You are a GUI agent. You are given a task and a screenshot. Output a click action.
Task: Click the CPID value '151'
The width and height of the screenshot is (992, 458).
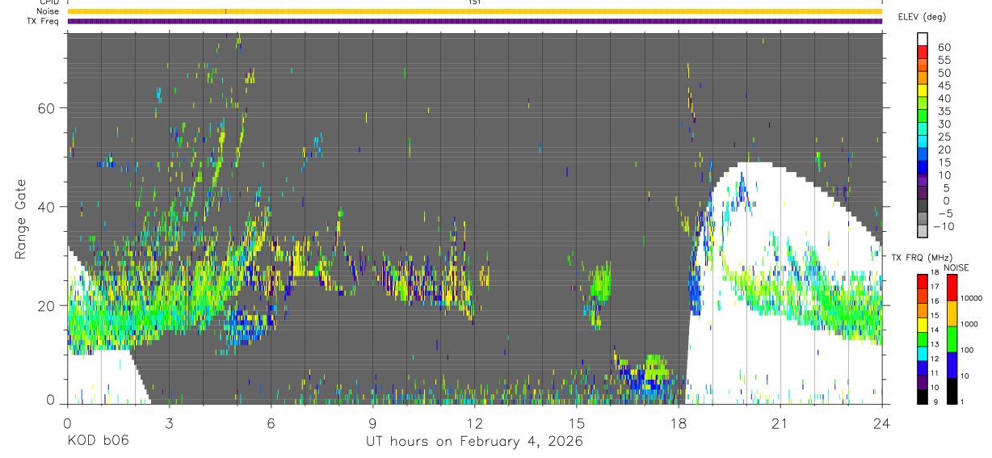tap(475, 2)
